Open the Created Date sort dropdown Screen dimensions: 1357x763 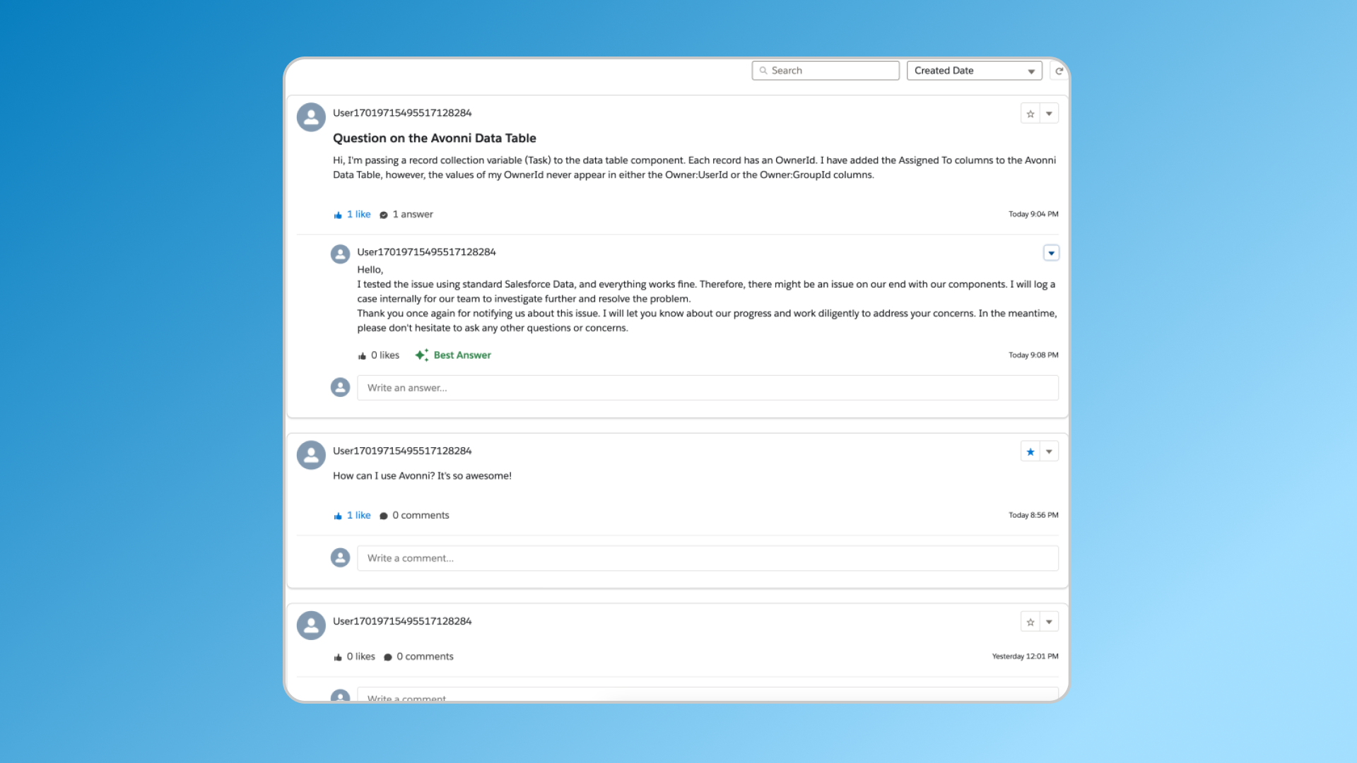pos(974,71)
